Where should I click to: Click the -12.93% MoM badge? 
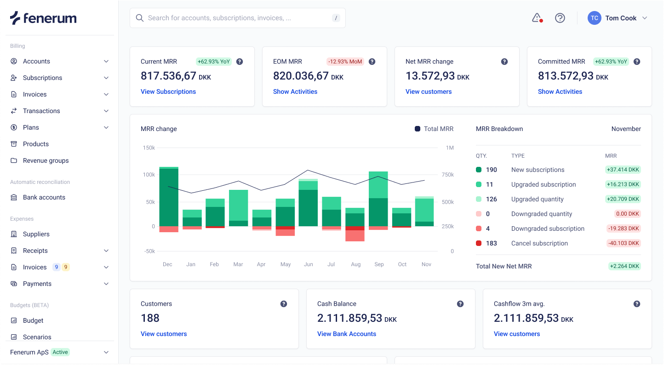pyautogui.click(x=345, y=62)
